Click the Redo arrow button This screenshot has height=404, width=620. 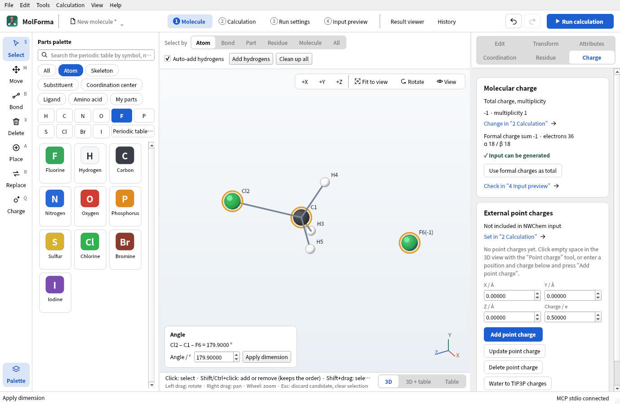point(532,22)
